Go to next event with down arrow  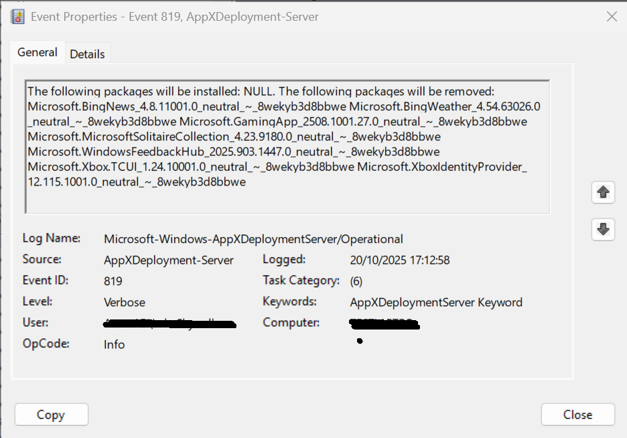pos(603,230)
